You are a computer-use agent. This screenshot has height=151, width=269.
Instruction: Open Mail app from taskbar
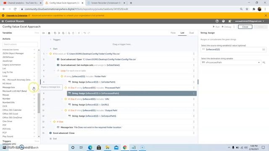pyautogui.click(x=116, y=147)
